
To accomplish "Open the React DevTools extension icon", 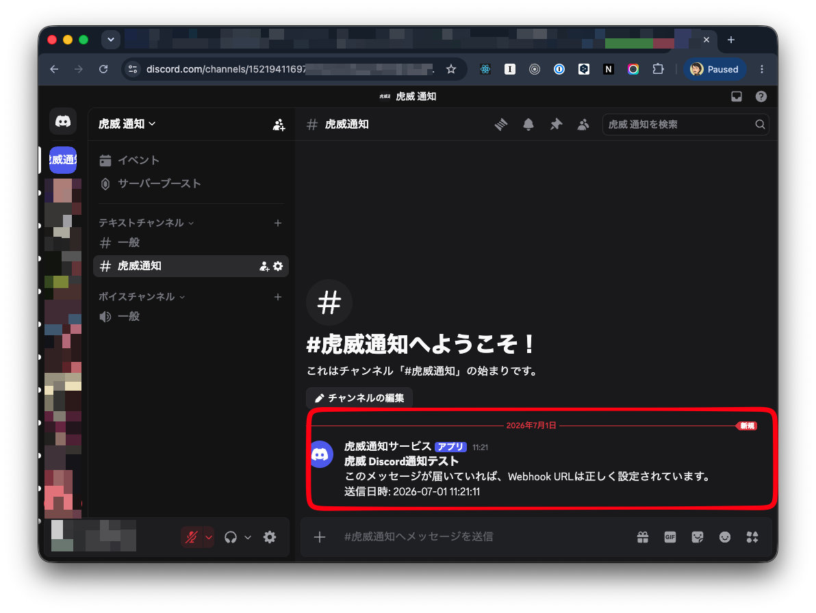I will click(x=485, y=69).
